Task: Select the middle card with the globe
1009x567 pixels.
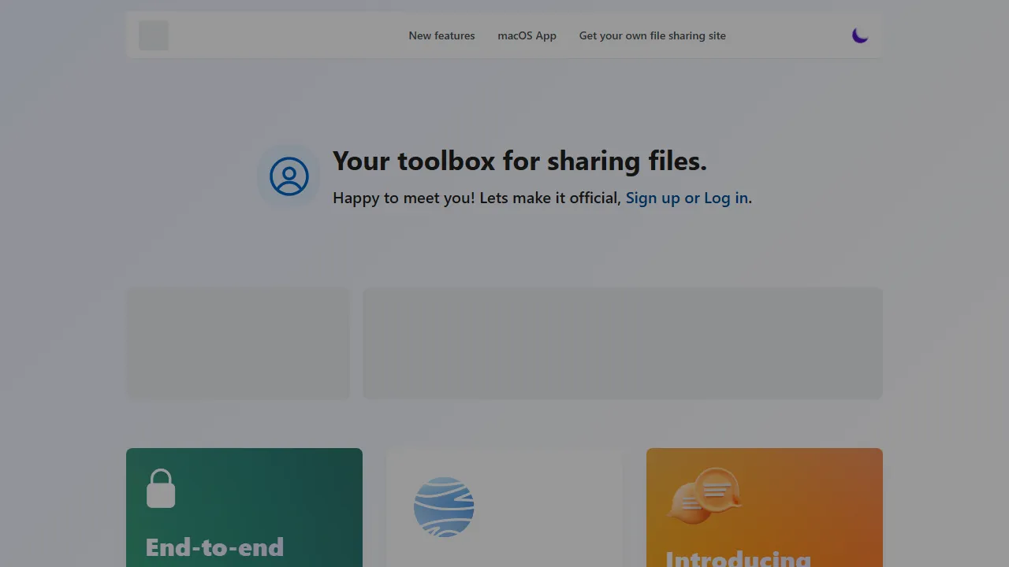Action: [x=504, y=507]
